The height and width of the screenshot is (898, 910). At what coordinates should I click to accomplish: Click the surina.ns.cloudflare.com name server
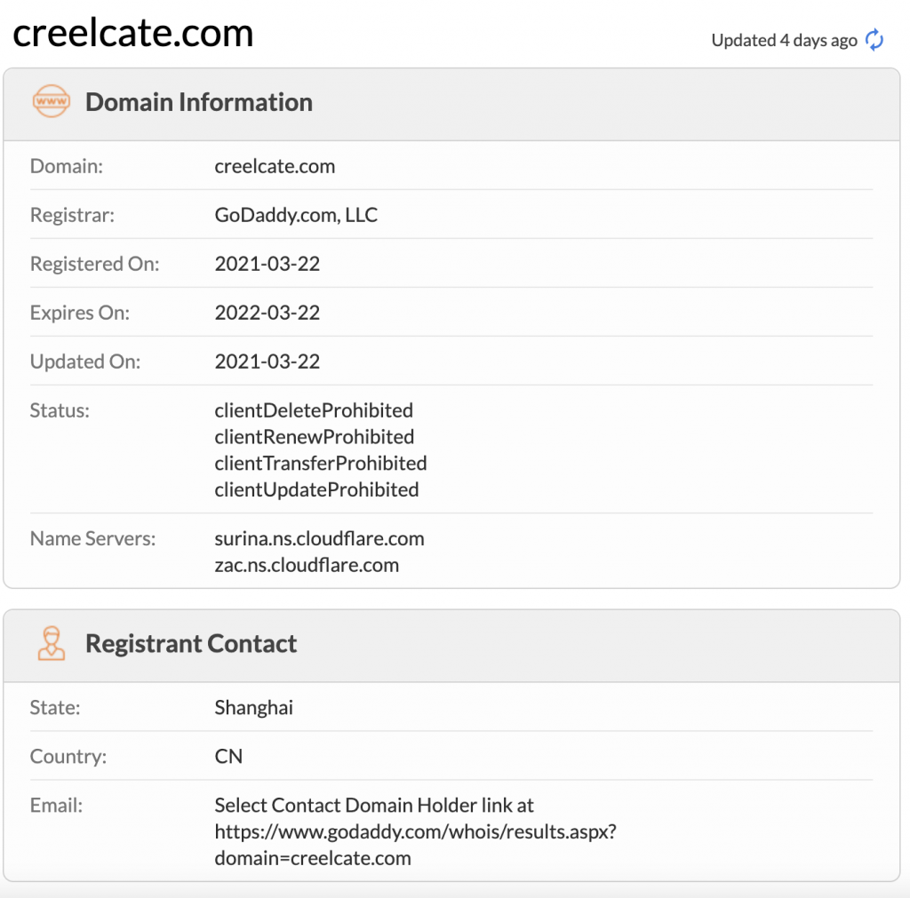pyautogui.click(x=319, y=538)
